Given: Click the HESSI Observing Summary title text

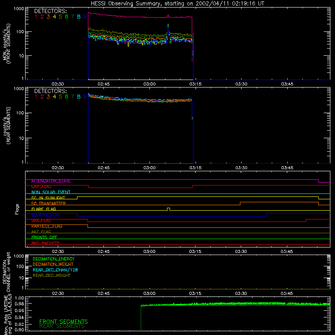Looking at the screenshot, I should tap(178, 4).
